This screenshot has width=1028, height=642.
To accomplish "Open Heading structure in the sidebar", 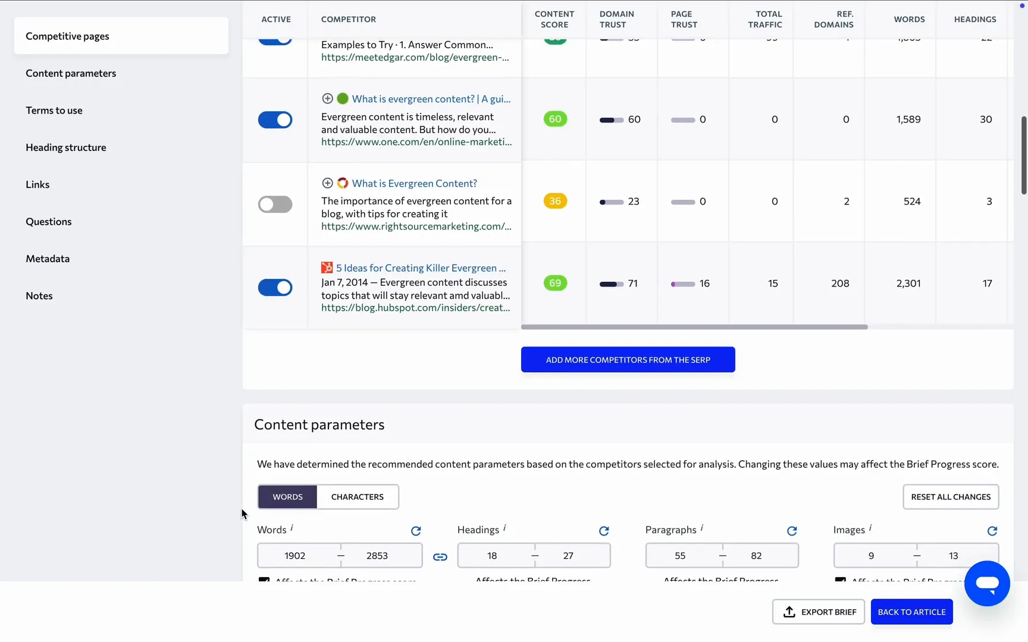I will point(65,147).
